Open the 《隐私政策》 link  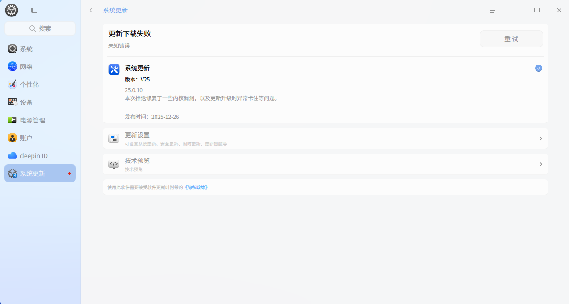point(196,187)
